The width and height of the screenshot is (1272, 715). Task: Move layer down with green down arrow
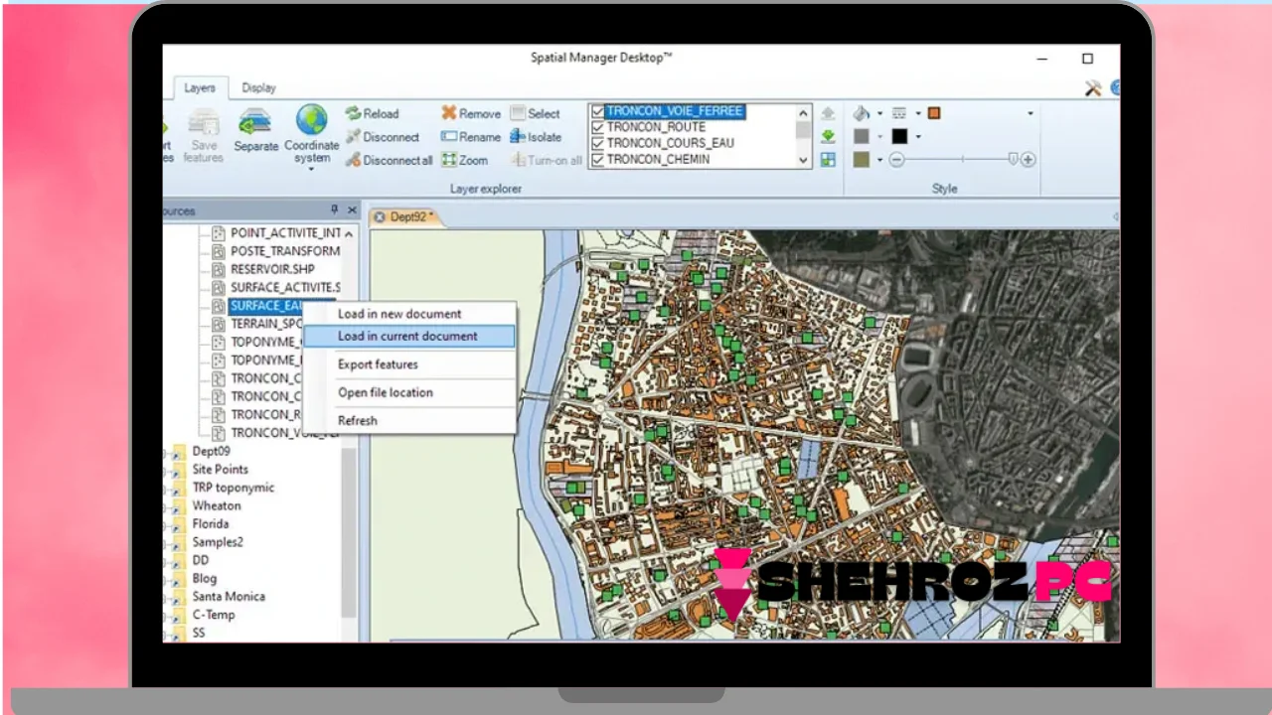(828, 136)
